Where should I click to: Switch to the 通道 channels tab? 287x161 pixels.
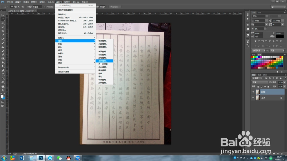tap(259, 75)
